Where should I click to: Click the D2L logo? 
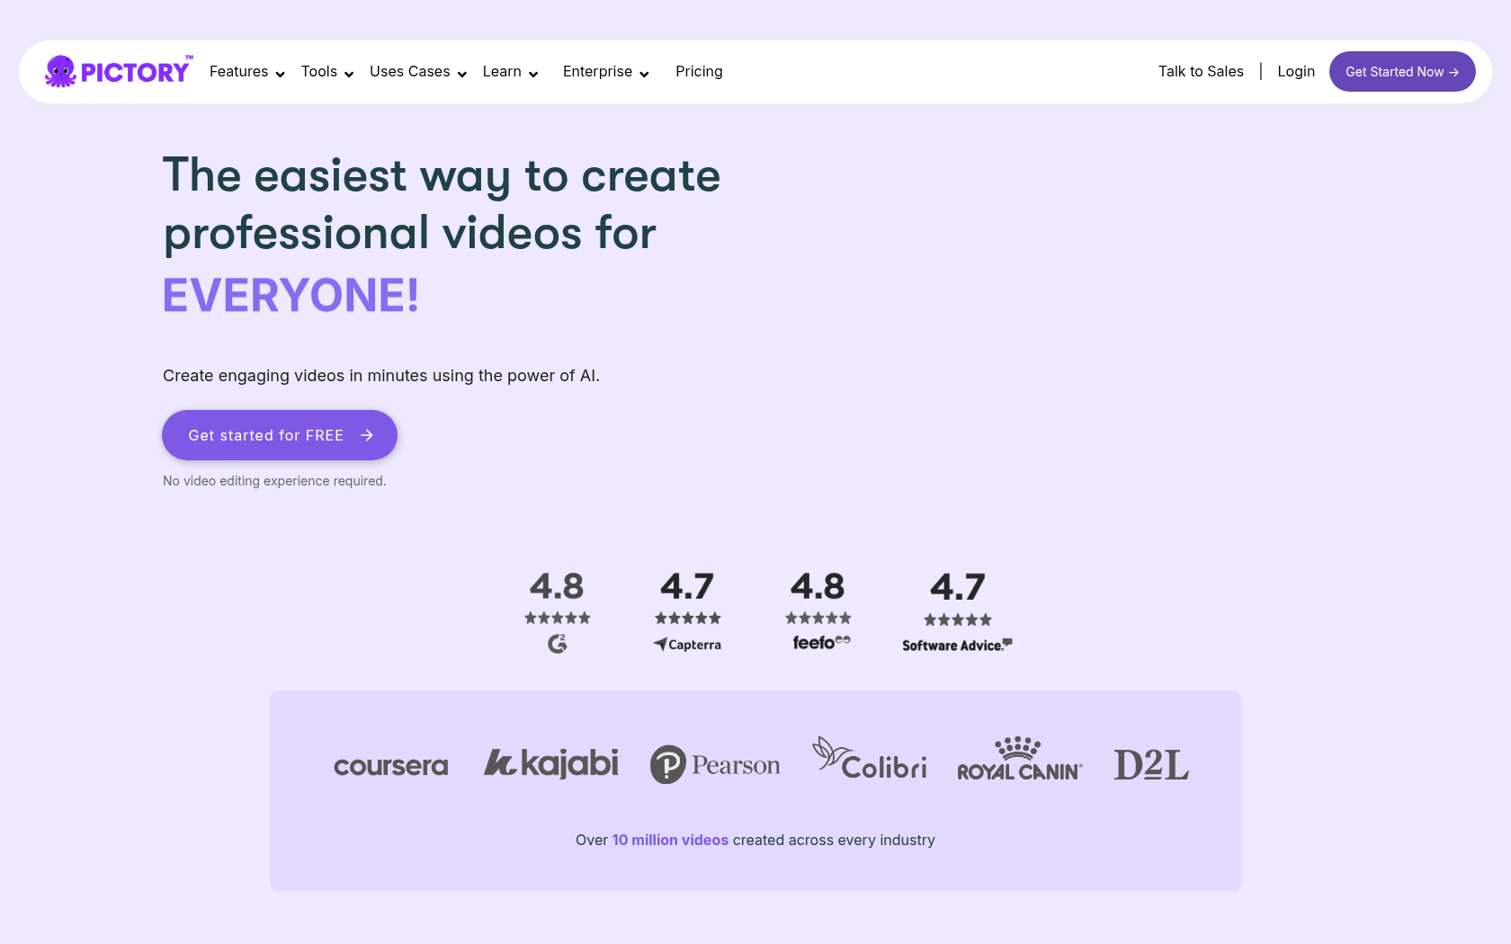click(1151, 765)
